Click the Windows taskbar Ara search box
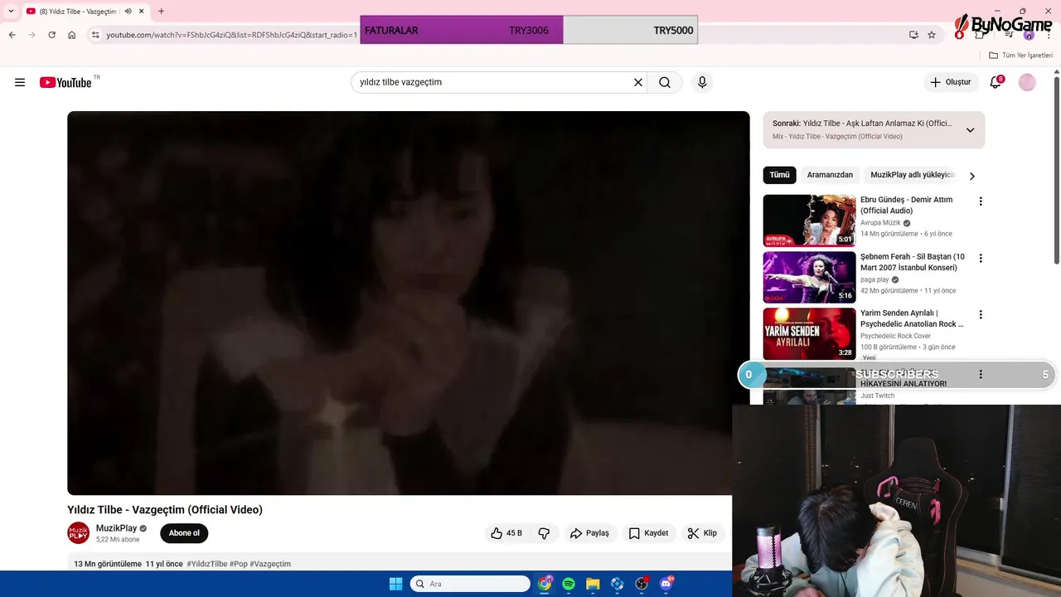Screen dimensions: 1061x597 coord(470,584)
